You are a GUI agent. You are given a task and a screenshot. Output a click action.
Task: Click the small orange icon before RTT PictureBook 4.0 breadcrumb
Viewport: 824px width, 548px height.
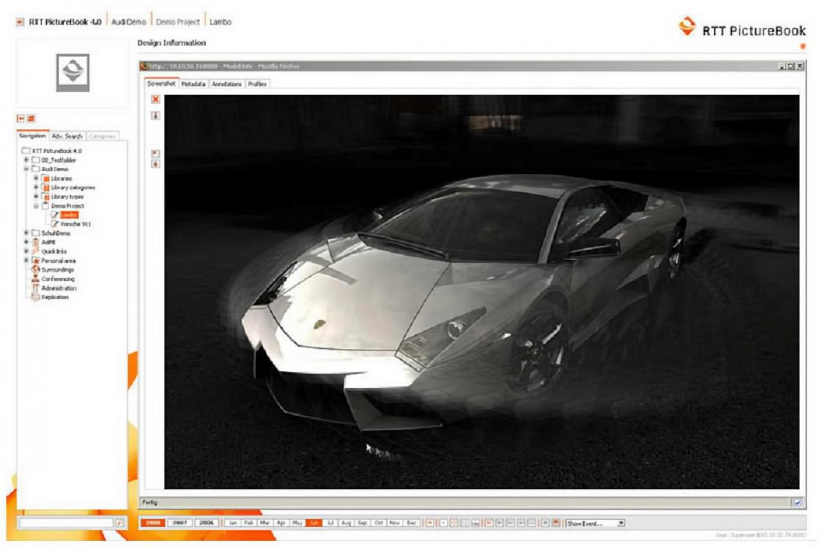pos(20,22)
